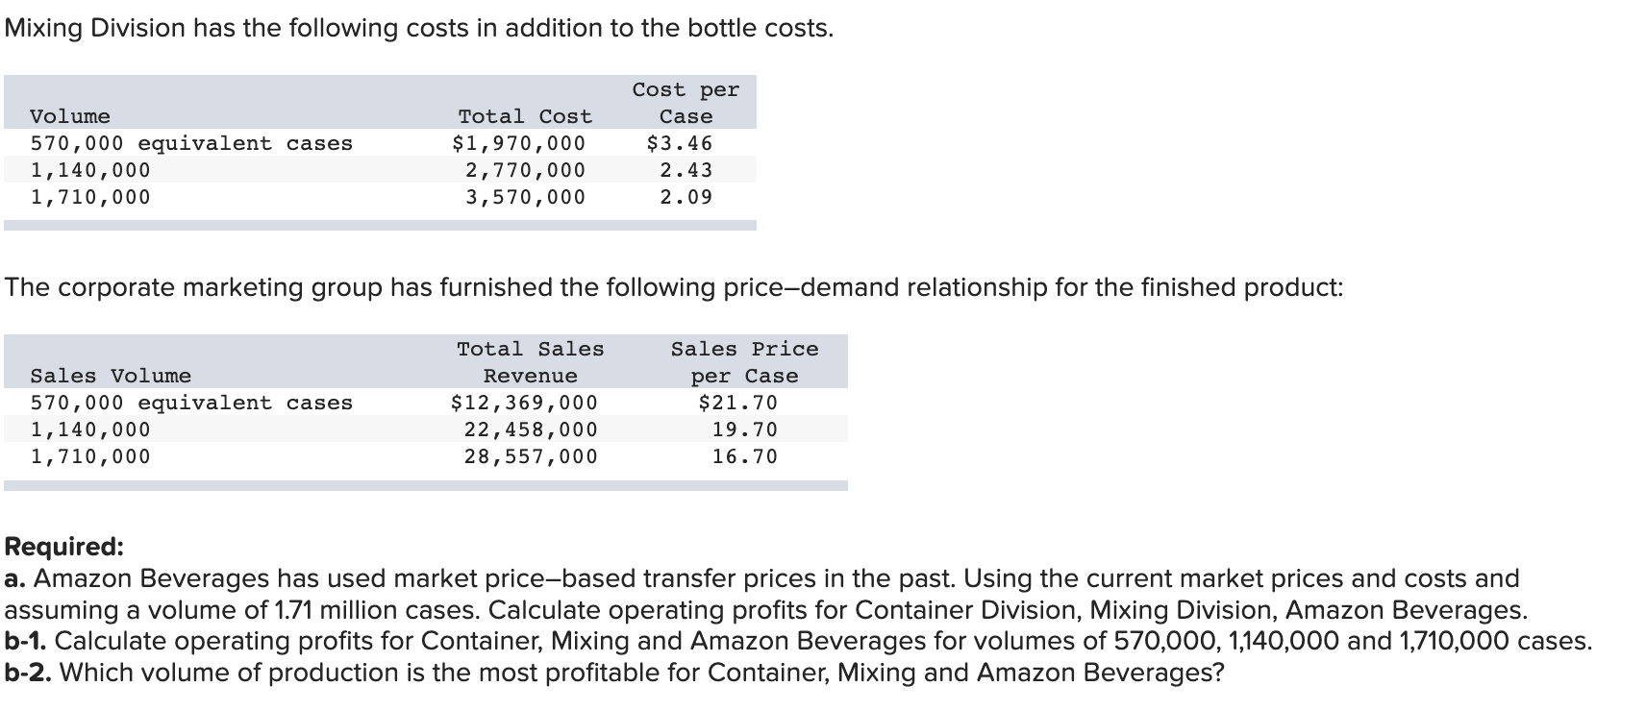Screen dimensions: 1646x711
Task: Click the bold b-2. question label
Action: (x=28, y=673)
